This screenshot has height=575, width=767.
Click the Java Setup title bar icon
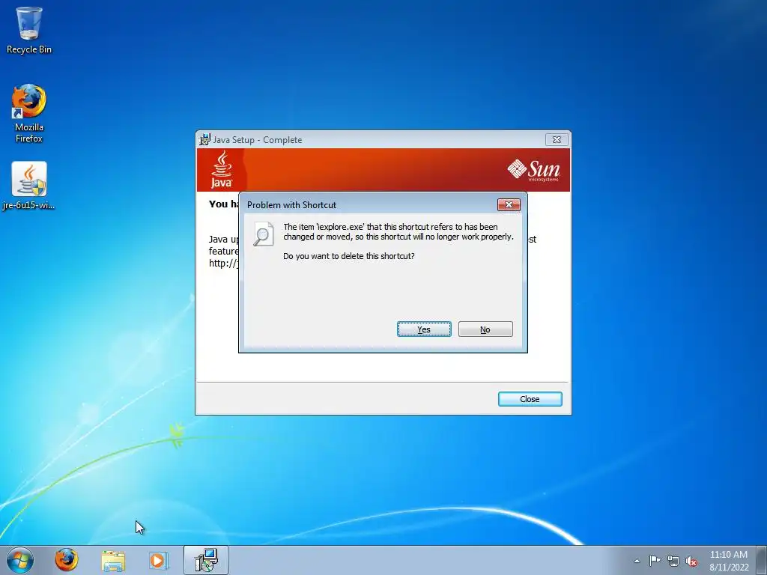click(x=204, y=139)
